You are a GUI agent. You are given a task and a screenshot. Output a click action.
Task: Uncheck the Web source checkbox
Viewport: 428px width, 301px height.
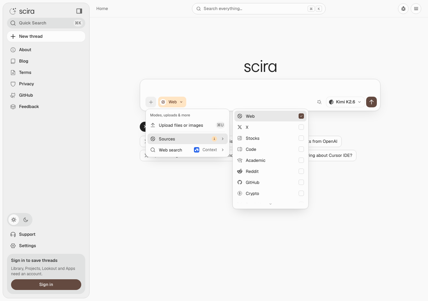point(301,116)
